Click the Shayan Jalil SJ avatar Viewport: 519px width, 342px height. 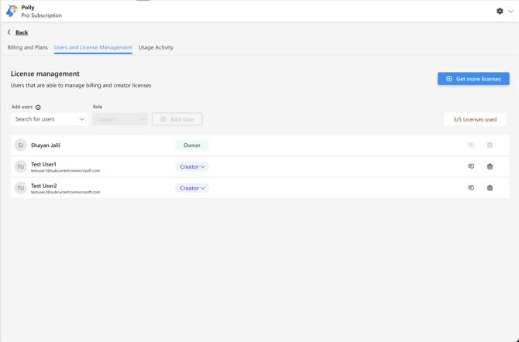click(x=21, y=145)
